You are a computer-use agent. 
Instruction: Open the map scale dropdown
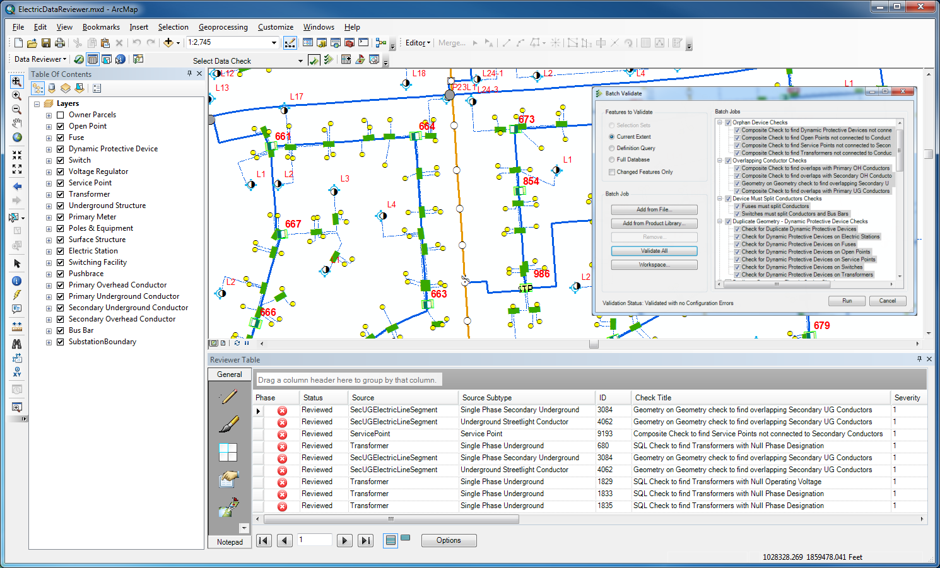pos(274,43)
